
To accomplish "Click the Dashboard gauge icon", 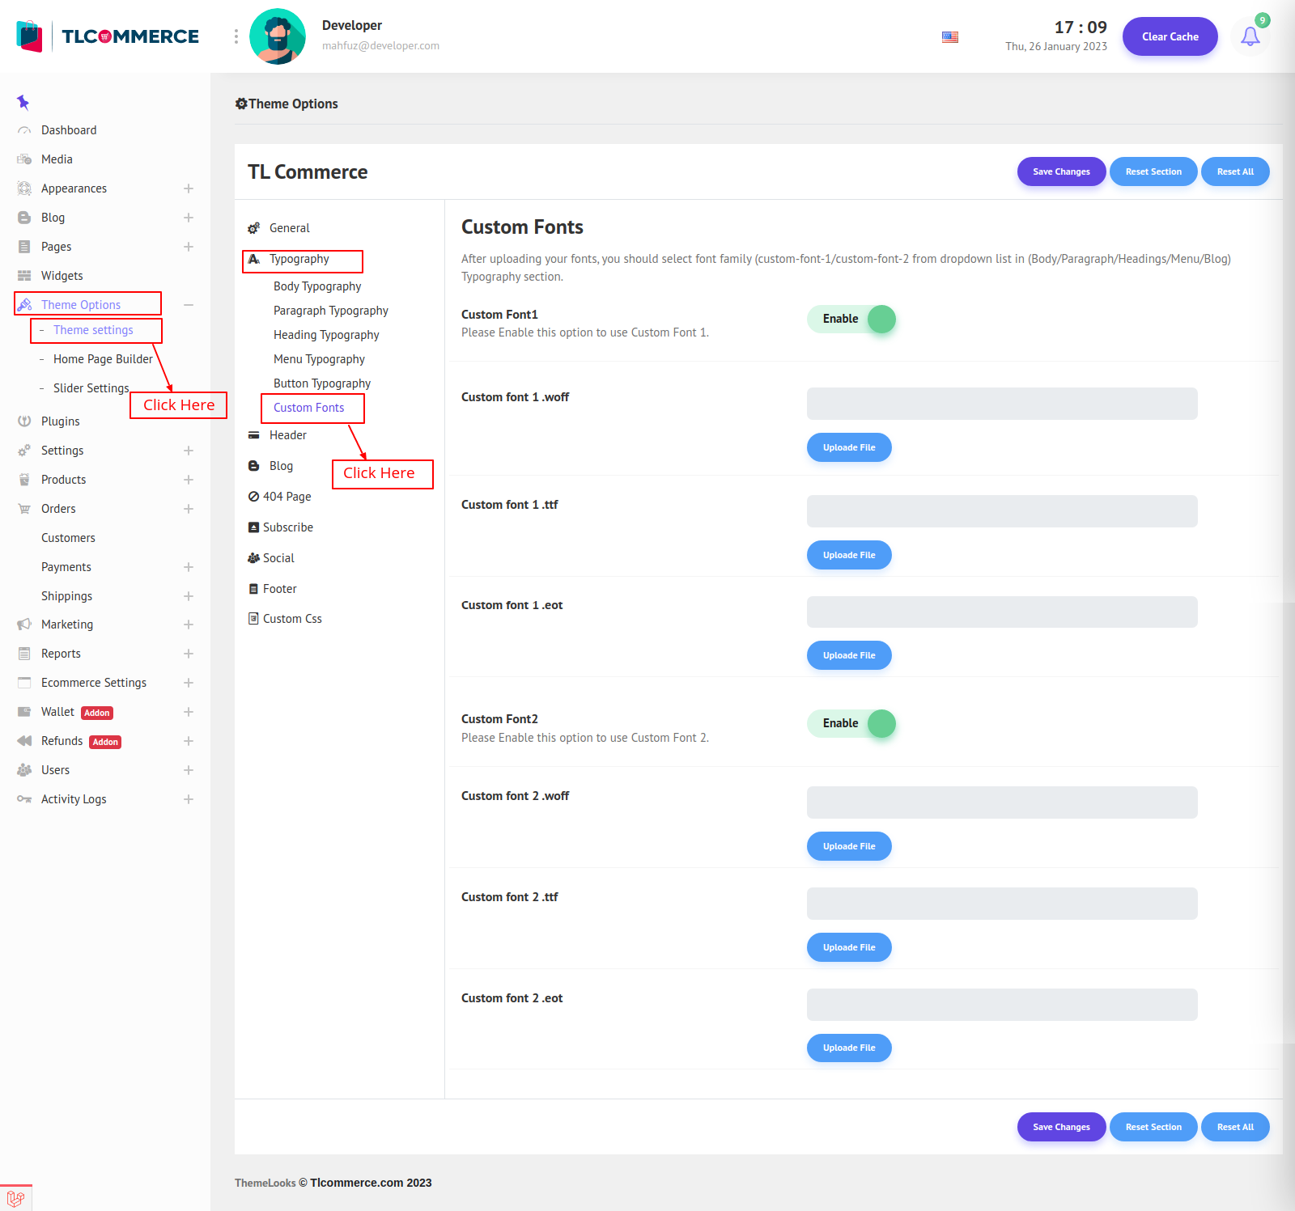I will coord(24,130).
